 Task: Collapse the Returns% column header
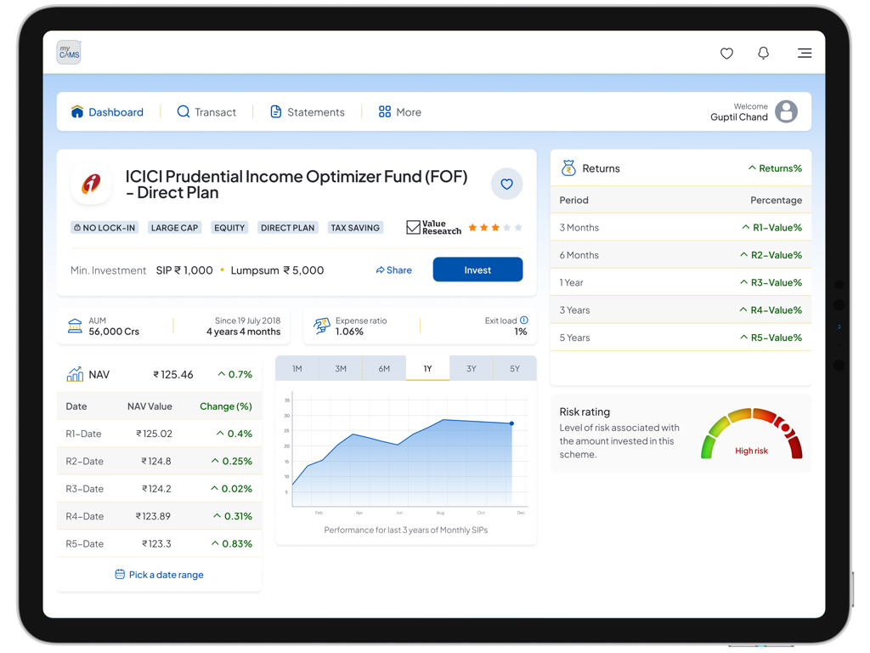(775, 168)
